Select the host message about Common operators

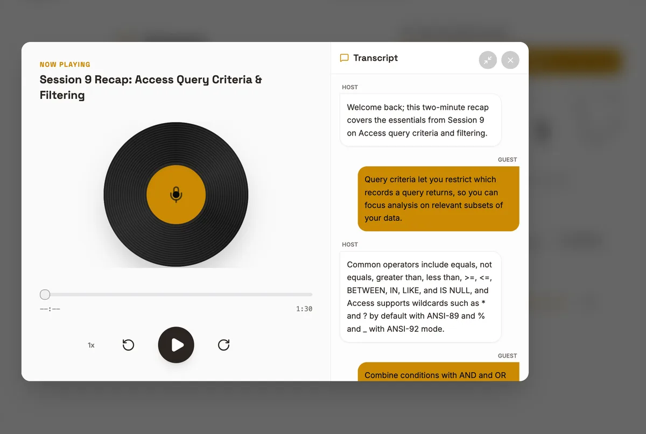coord(420,297)
